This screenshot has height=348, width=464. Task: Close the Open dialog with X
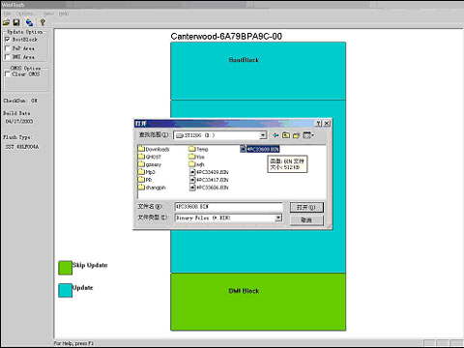pyautogui.click(x=327, y=123)
